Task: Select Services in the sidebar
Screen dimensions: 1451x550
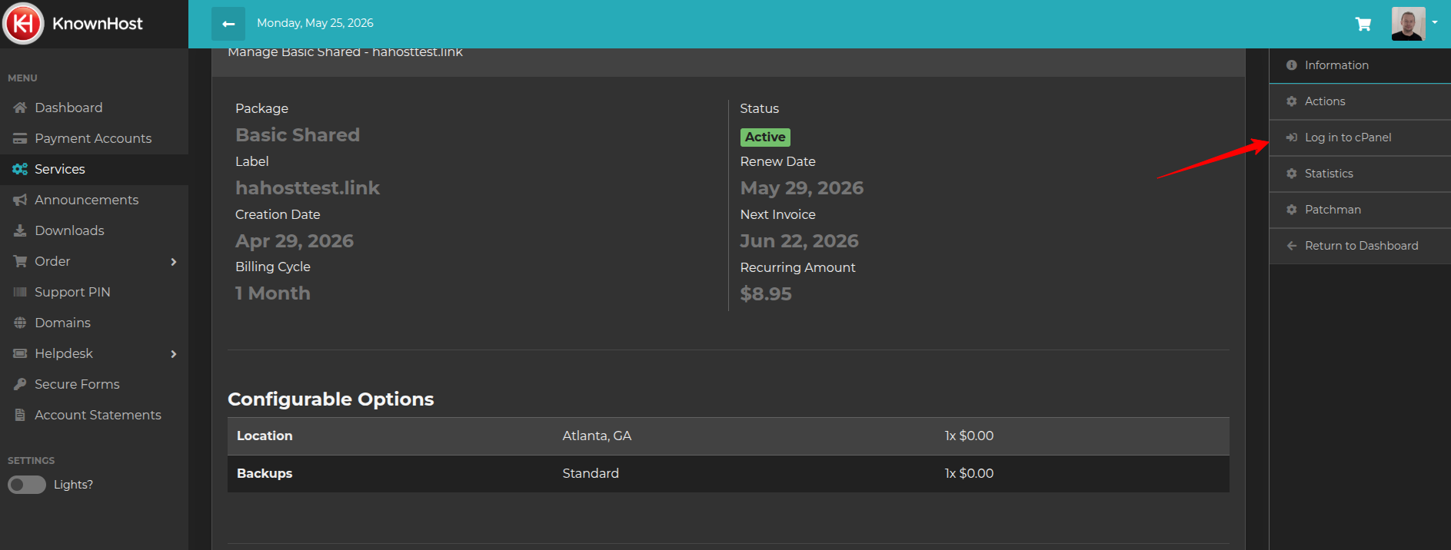Action: [x=94, y=169]
